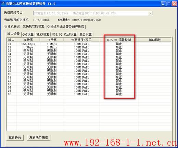The image size is (178, 148).
Task: Open the QoS设置 sub-tab
Action: [28, 34]
